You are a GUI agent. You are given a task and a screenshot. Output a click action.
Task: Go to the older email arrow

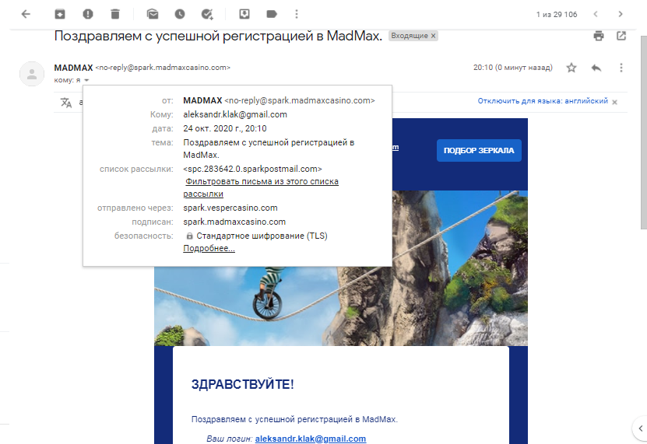[621, 15]
